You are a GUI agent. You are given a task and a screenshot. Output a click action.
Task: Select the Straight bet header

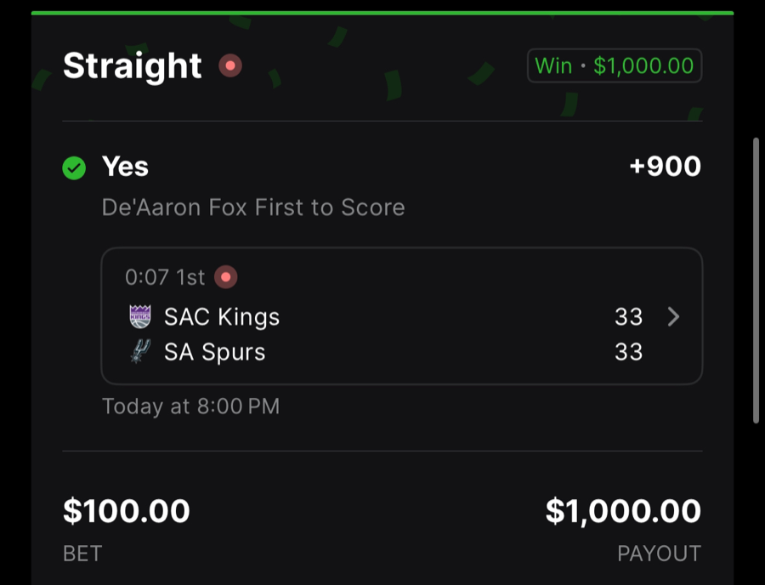132,65
